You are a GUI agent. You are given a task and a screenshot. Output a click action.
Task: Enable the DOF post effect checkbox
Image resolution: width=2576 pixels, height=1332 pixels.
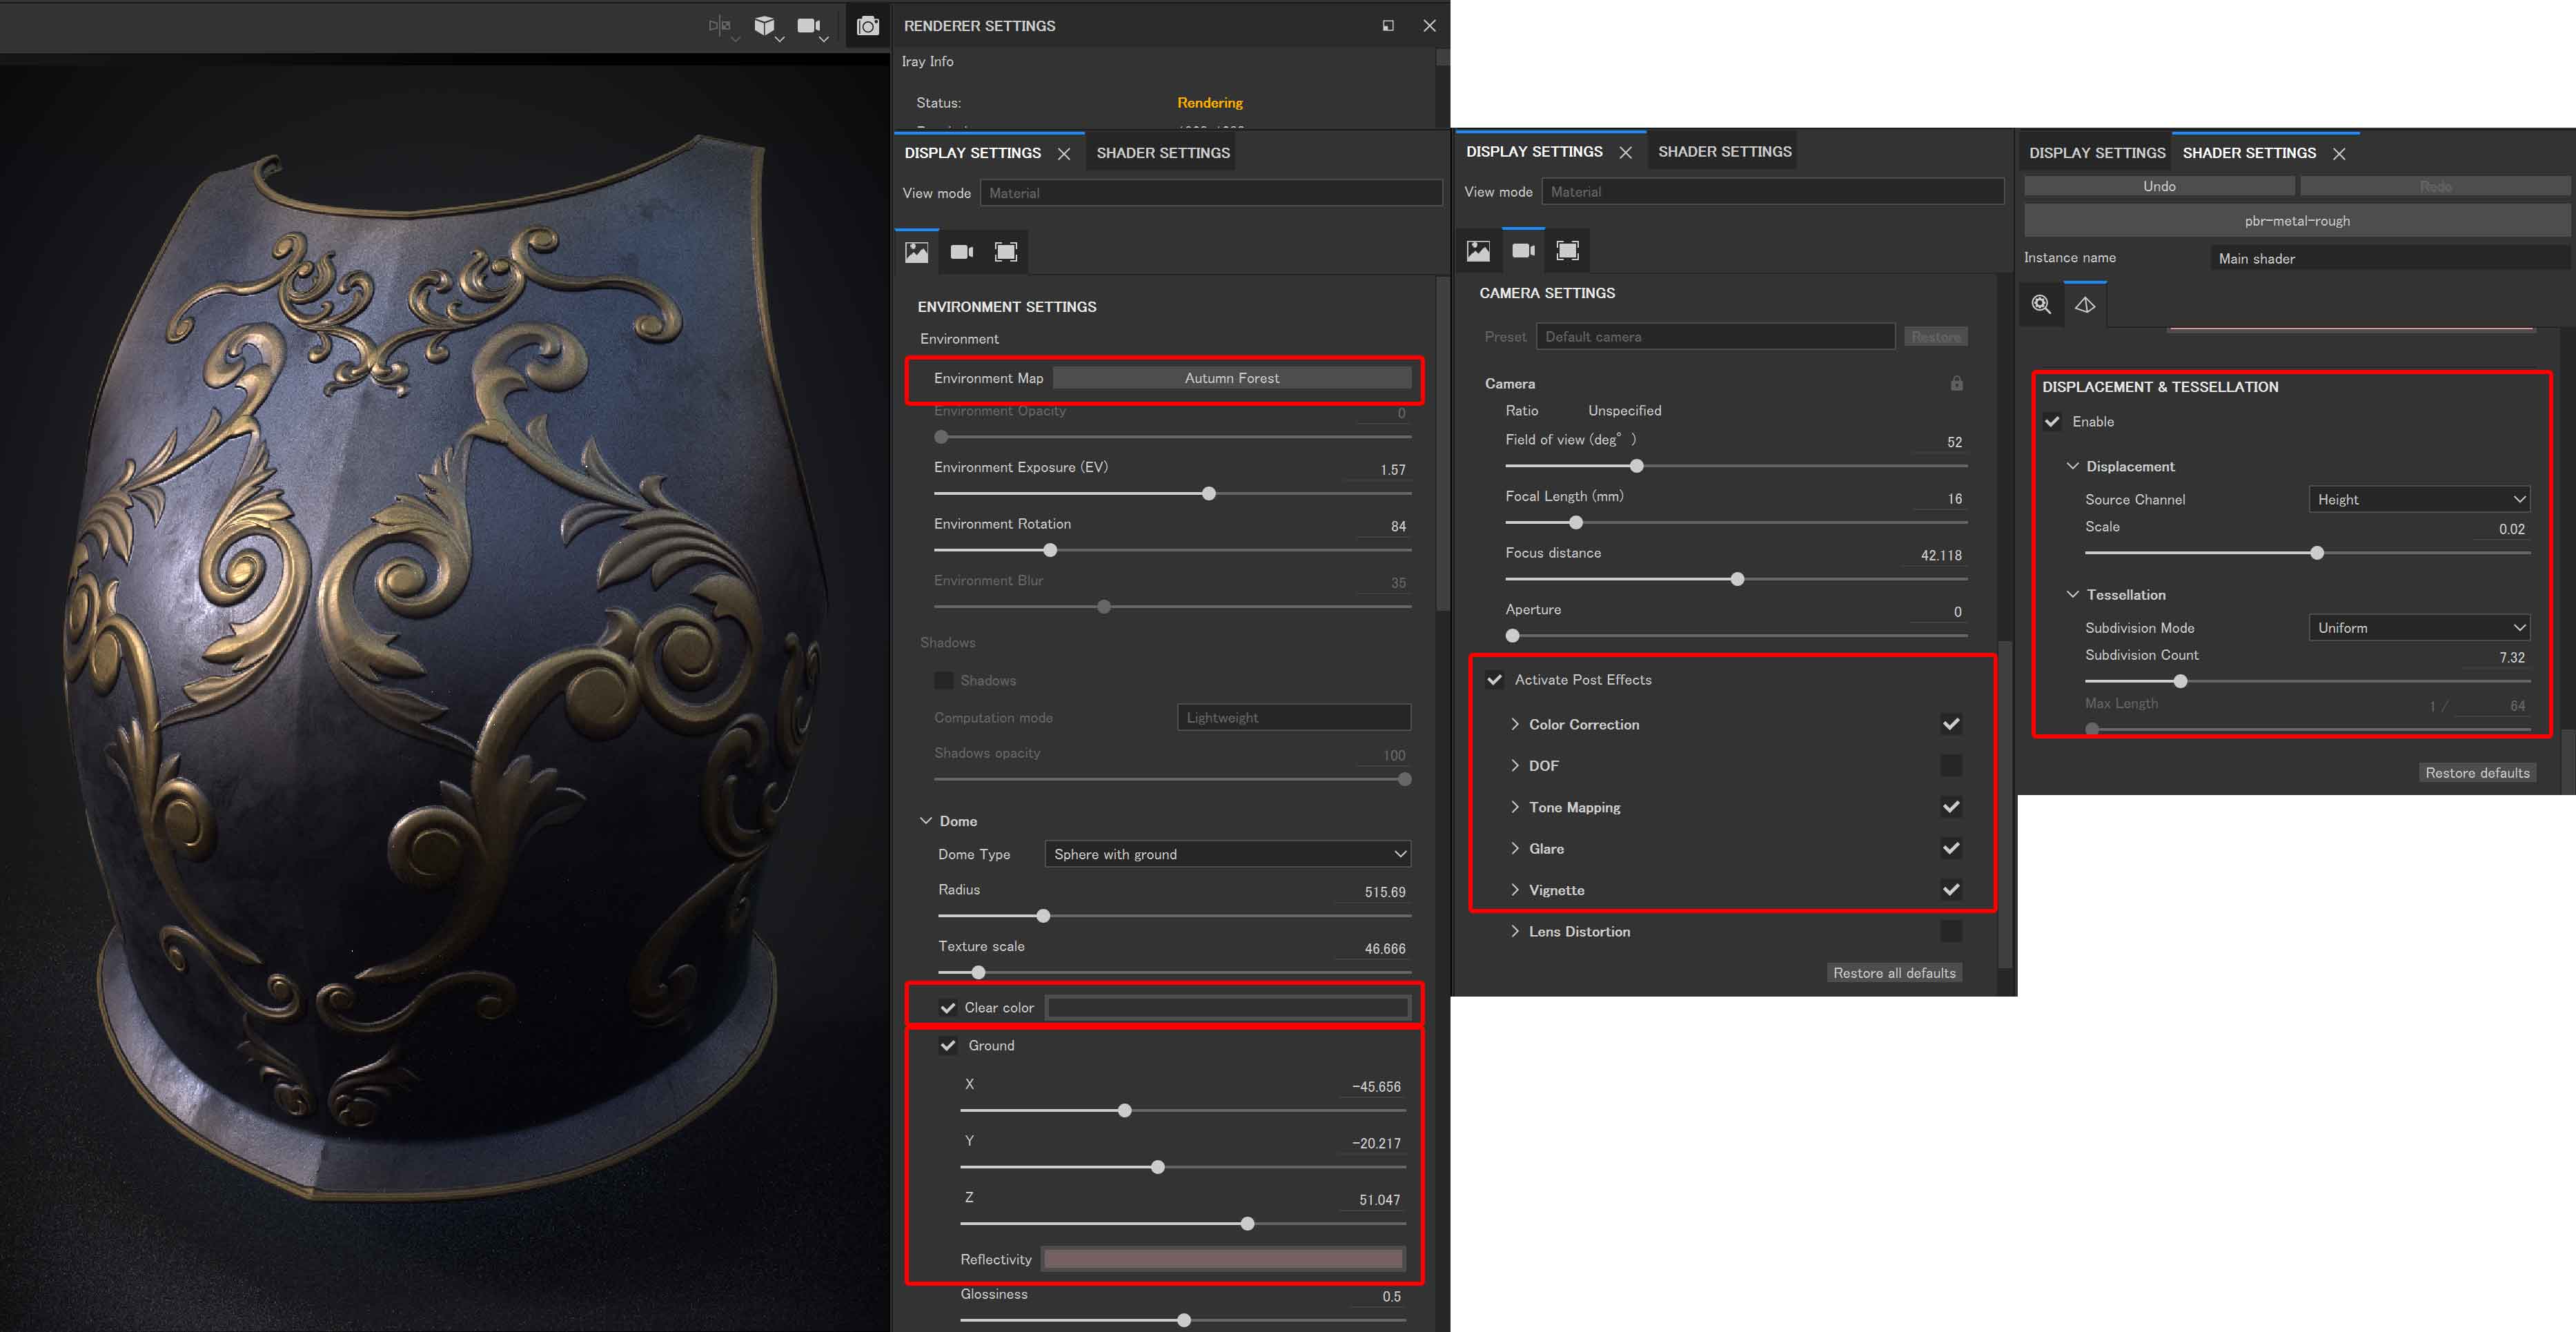1951,766
